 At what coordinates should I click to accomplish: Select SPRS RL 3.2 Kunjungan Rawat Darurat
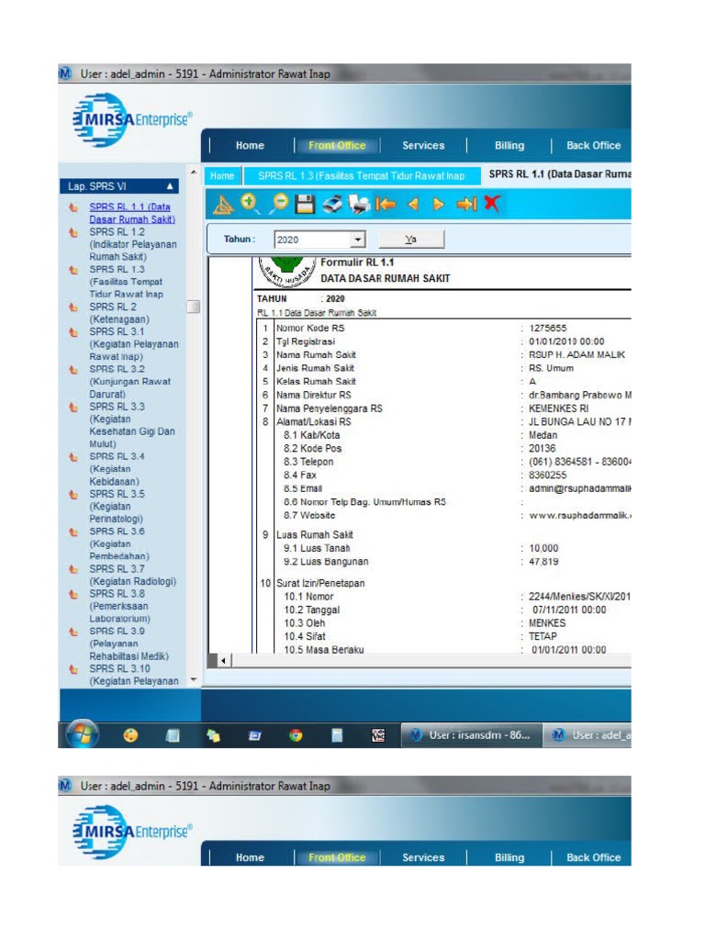(x=130, y=381)
